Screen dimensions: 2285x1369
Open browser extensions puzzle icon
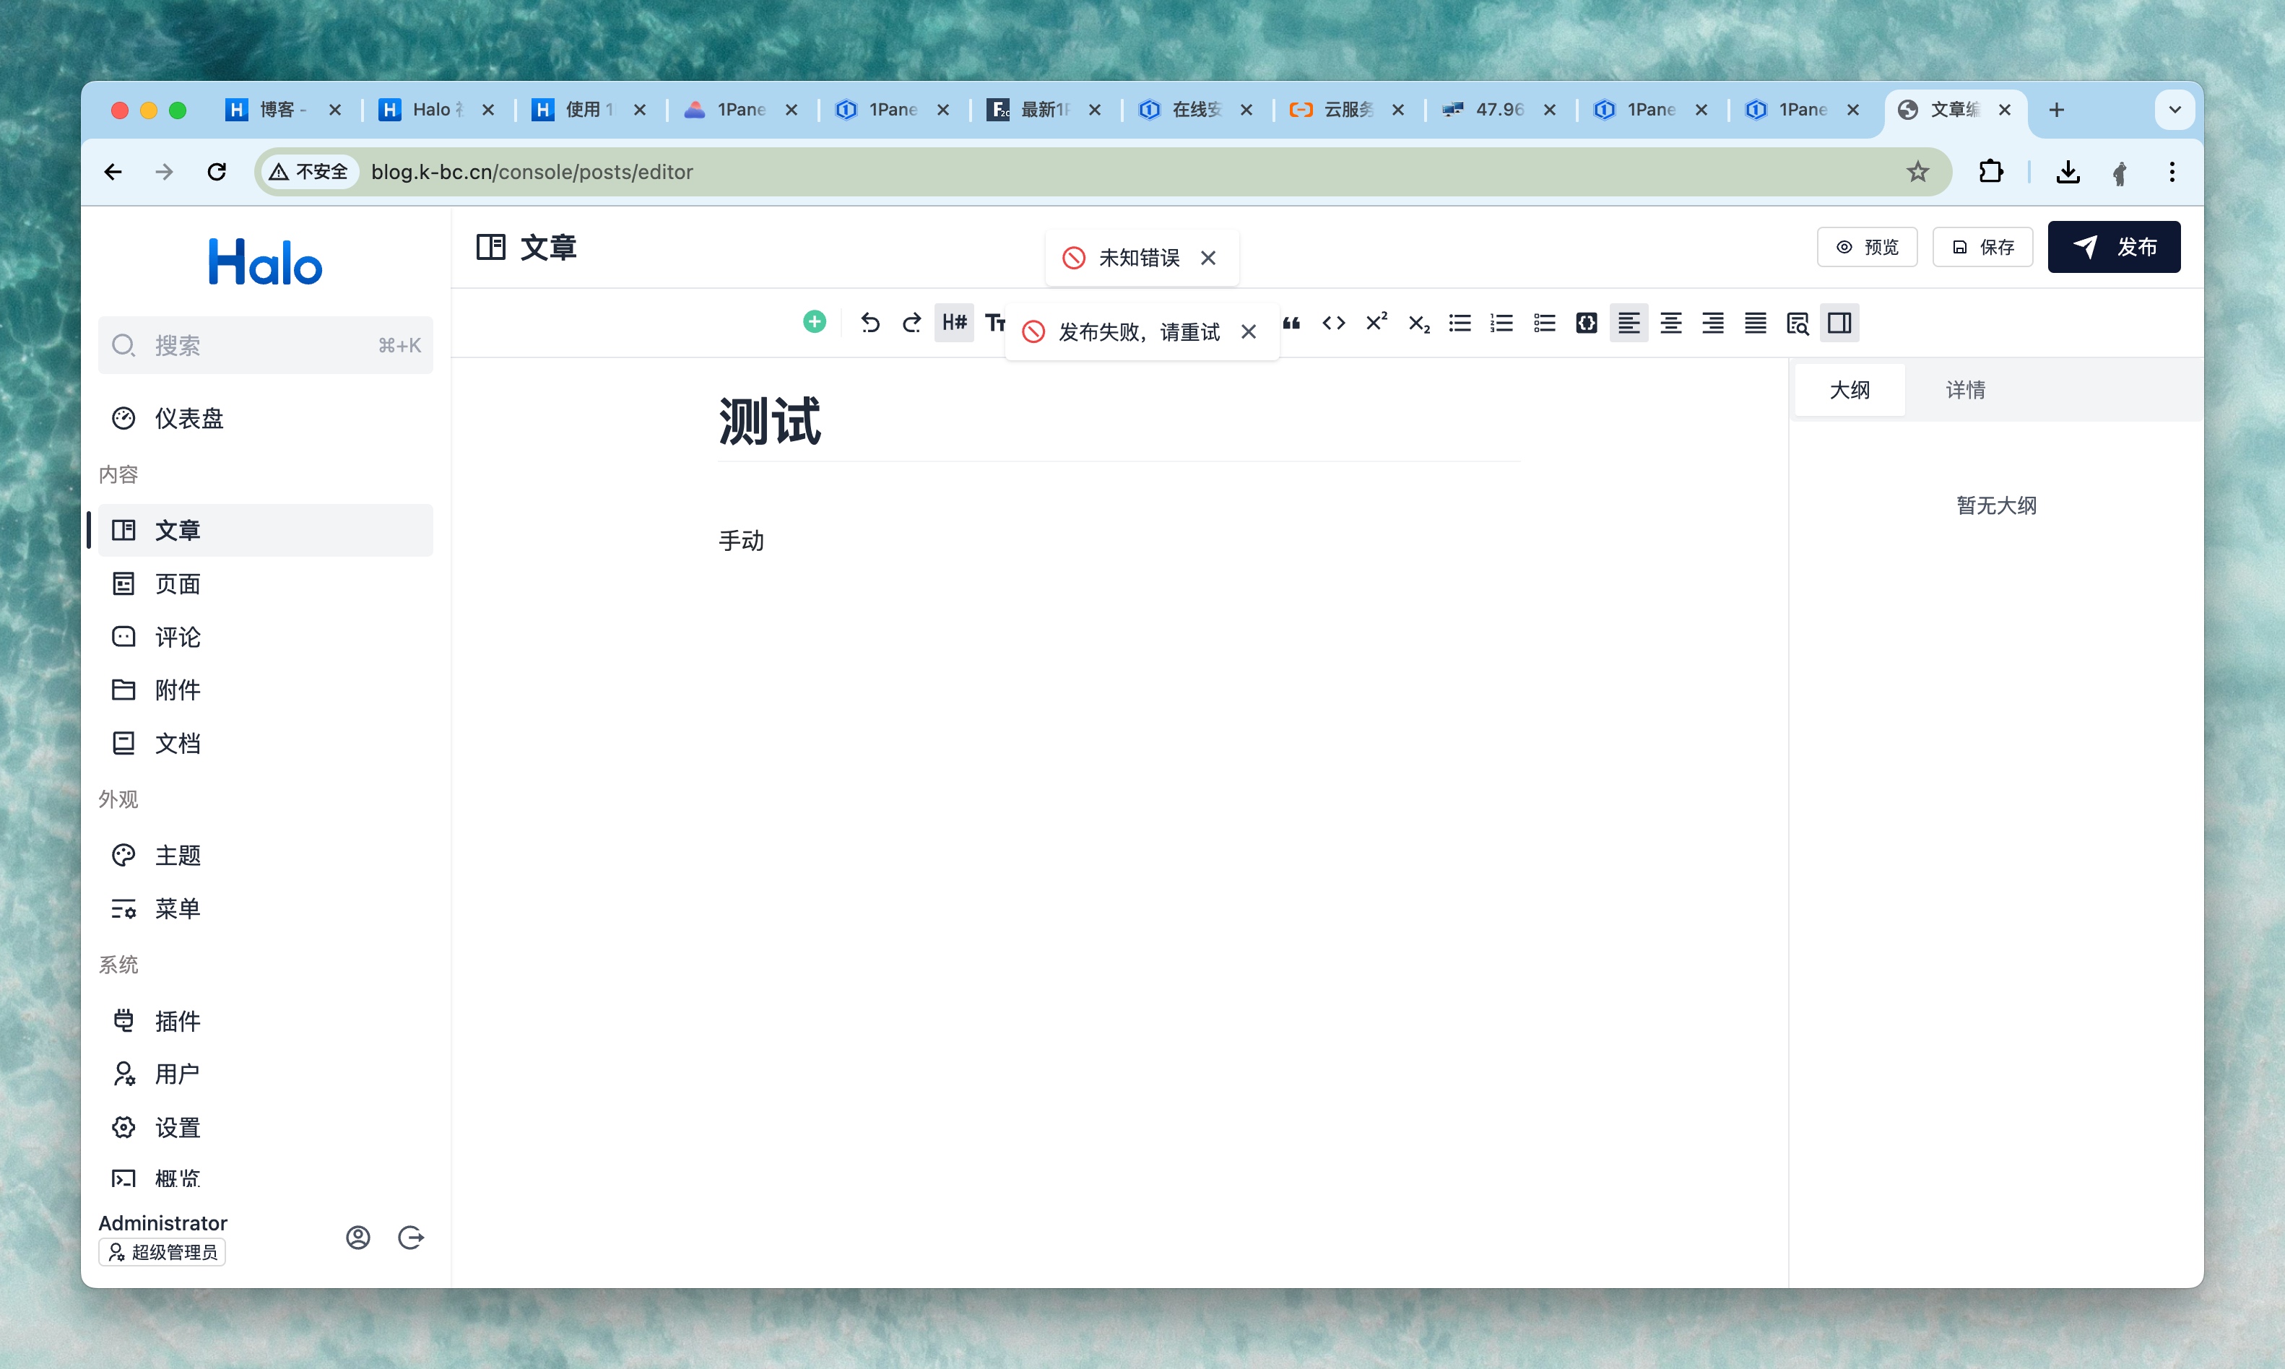[x=1991, y=172]
